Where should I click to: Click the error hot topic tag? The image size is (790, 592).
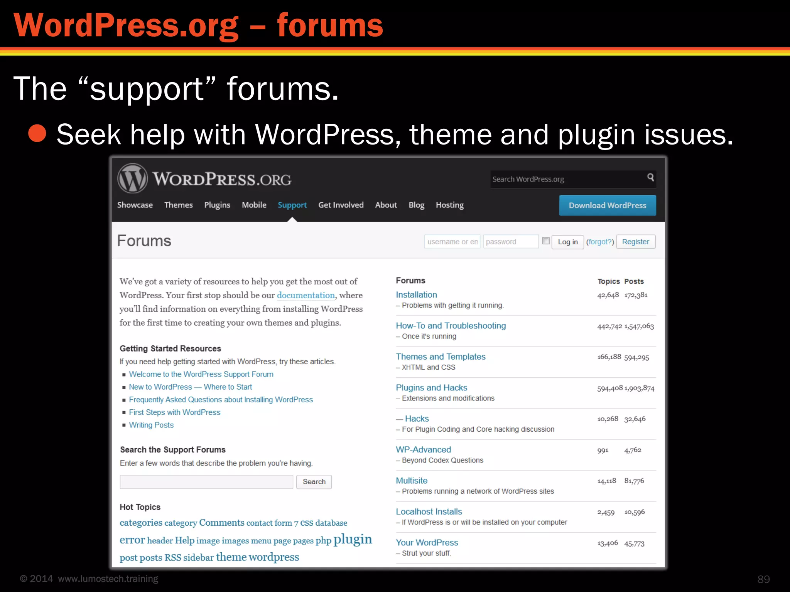click(132, 540)
